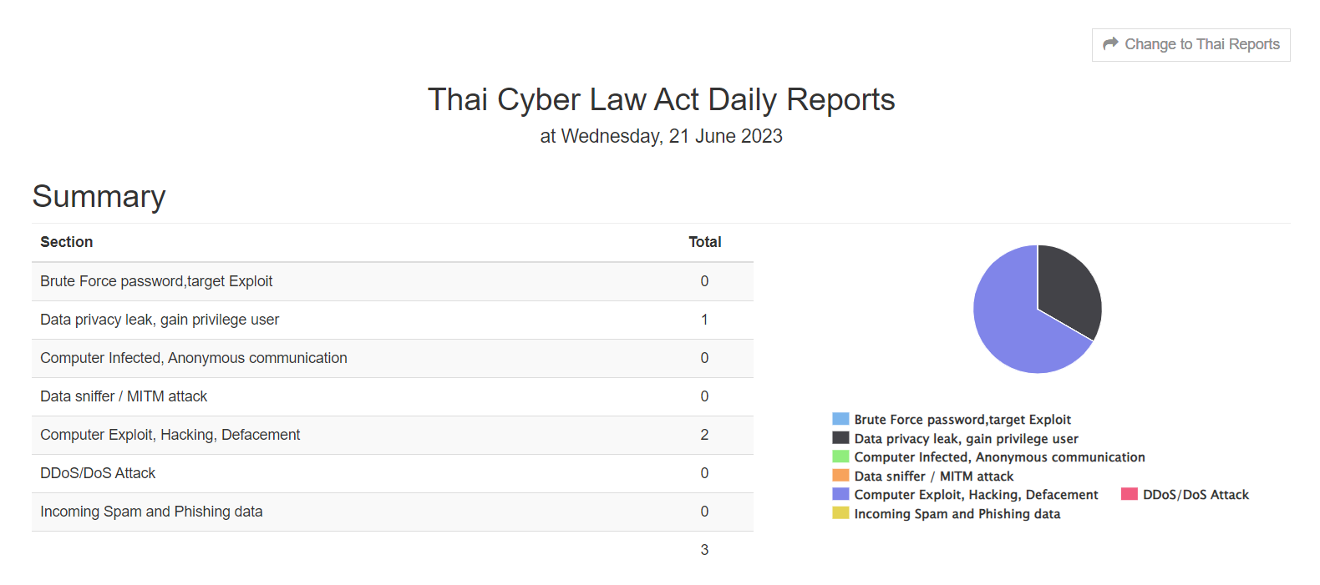Select the Brute Force password table row

click(x=392, y=281)
